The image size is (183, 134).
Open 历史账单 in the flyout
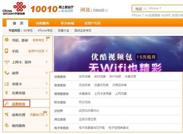click(x=84, y=85)
